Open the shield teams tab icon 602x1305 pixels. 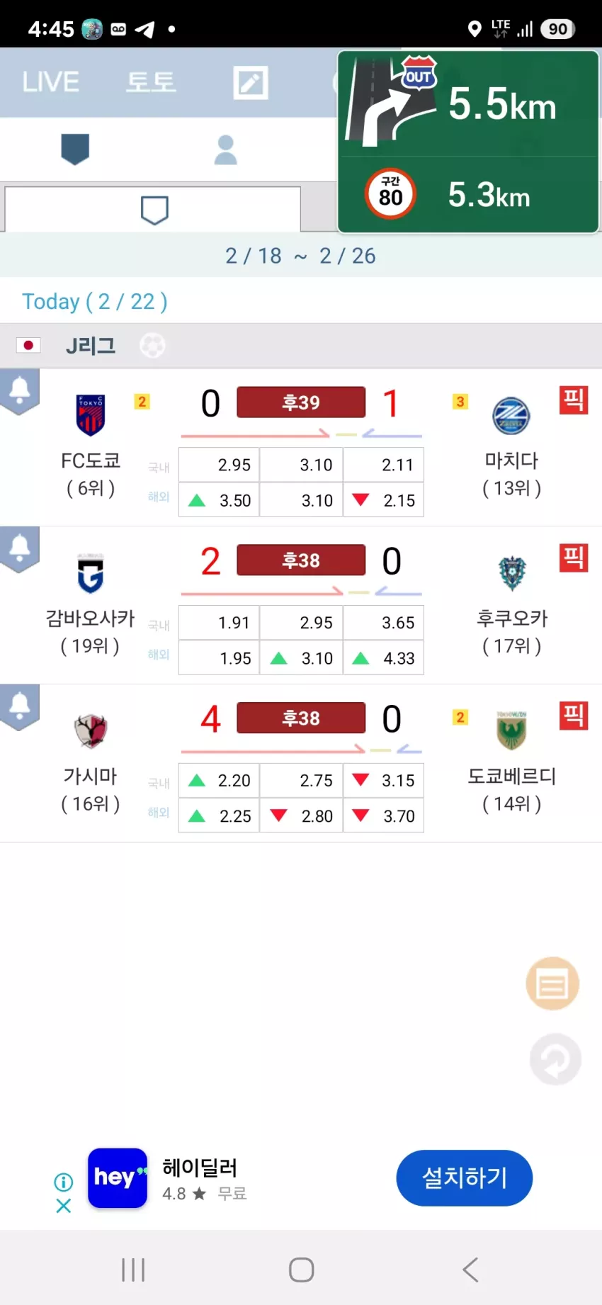pos(75,149)
